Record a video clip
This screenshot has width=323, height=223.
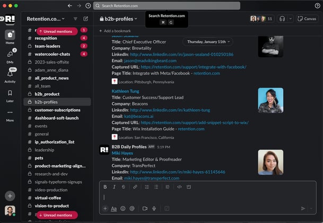coord(145,209)
